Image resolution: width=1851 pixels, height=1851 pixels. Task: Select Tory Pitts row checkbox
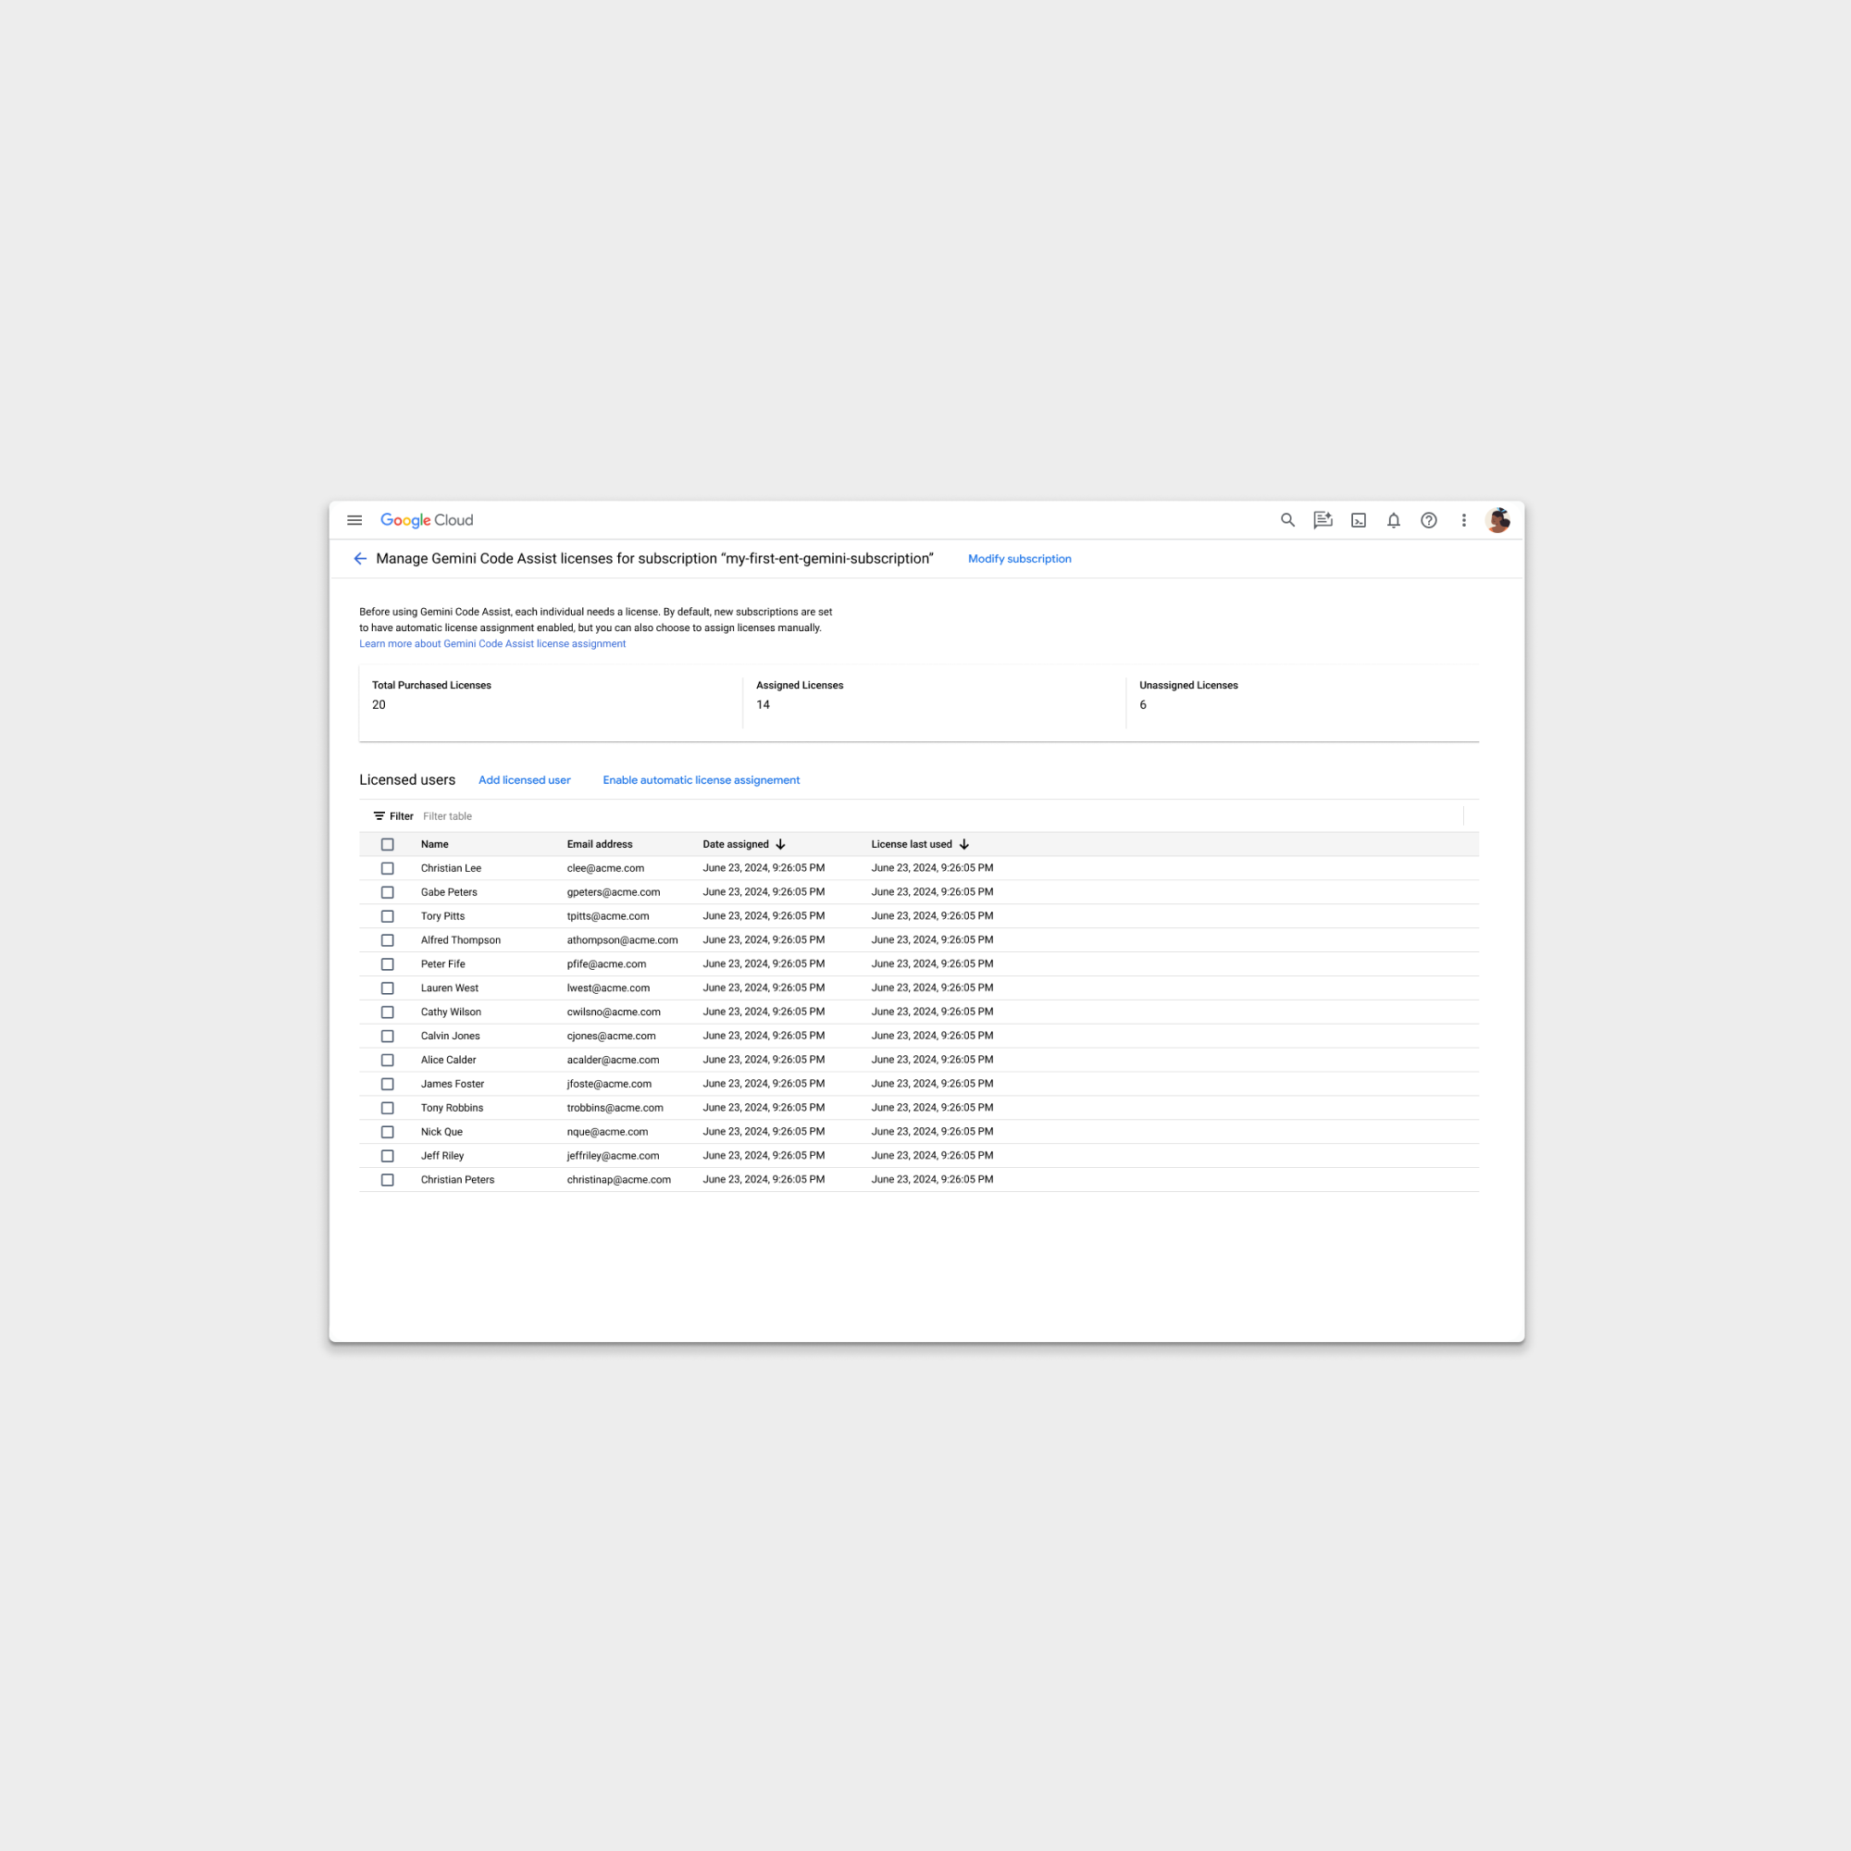(387, 916)
